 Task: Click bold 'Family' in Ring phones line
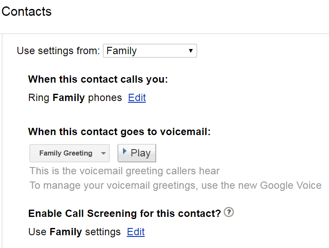[69, 98]
